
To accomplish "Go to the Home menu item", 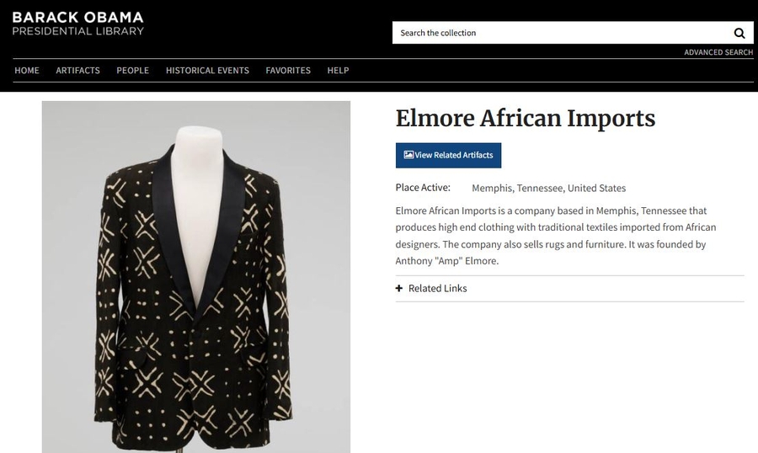I will click(27, 71).
